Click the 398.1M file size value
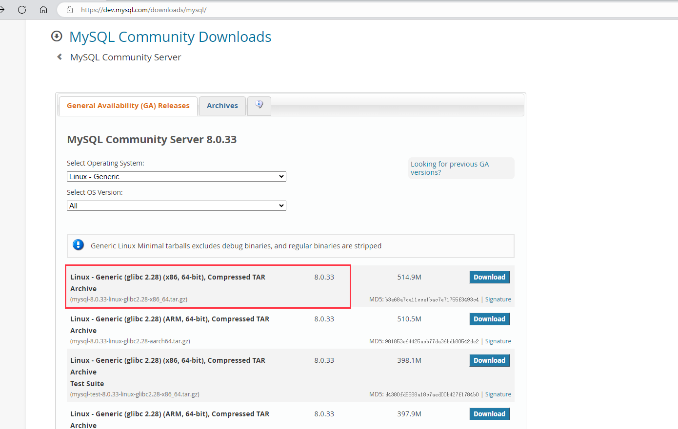 pyautogui.click(x=409, y=360)
